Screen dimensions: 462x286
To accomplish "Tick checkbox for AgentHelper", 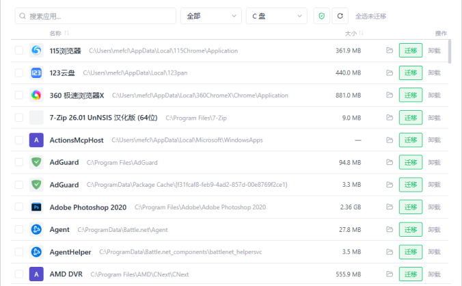I will pyautogui.click(x=19, y=252).
